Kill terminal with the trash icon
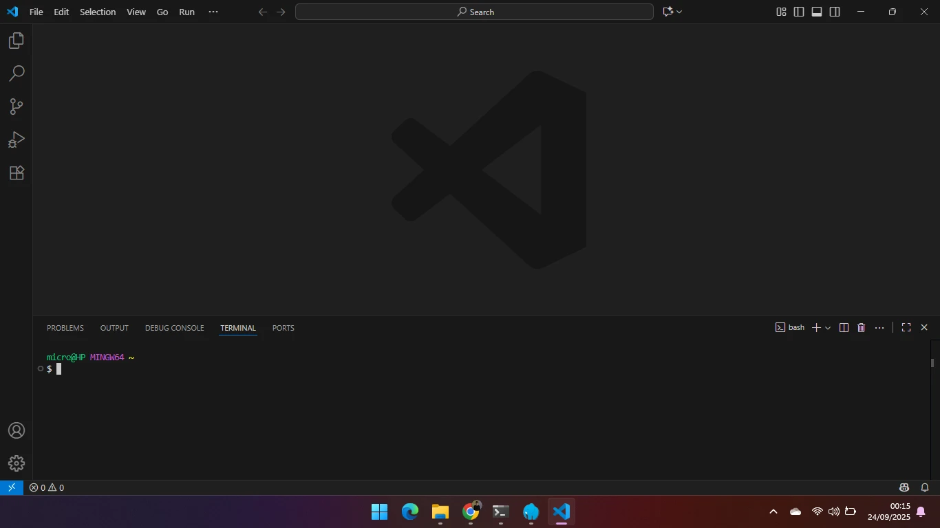This screenshot has height=528, width=940. pyautogui.click(x=861, y=328)
